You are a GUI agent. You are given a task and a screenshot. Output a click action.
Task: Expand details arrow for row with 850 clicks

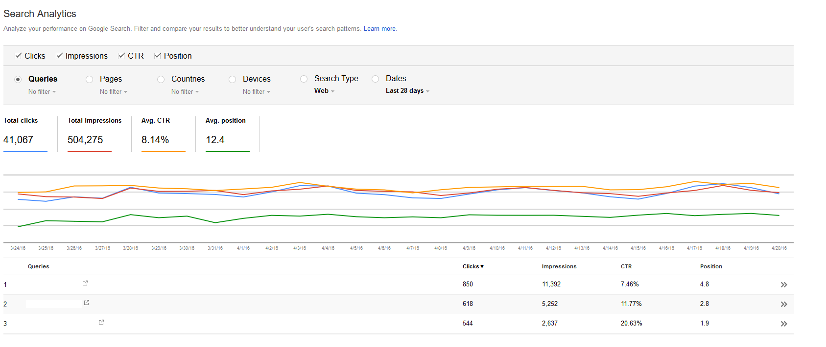(x=783, y=285)
